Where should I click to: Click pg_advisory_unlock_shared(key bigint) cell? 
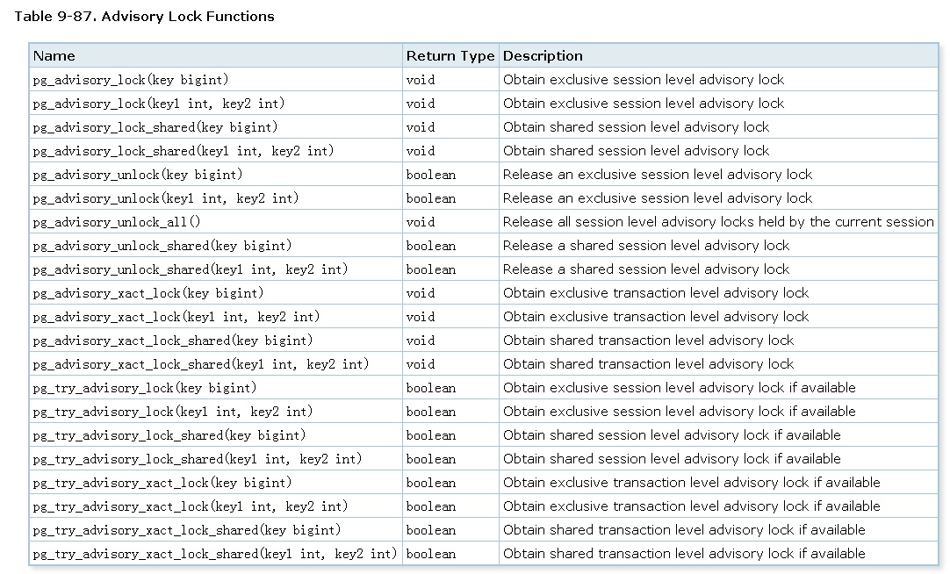pos(162,246)
